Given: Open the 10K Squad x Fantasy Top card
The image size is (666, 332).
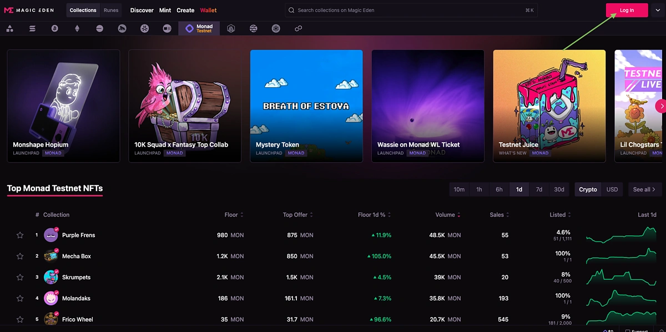Looking at the screenshot, I should (185, 106).
